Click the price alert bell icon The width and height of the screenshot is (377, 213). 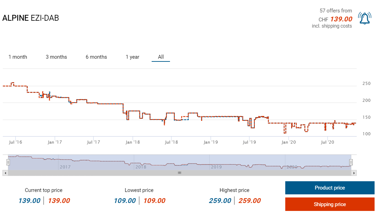(x=364, y=18)
